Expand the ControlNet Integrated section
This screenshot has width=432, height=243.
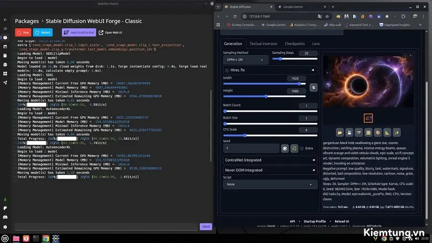(270, 160)
